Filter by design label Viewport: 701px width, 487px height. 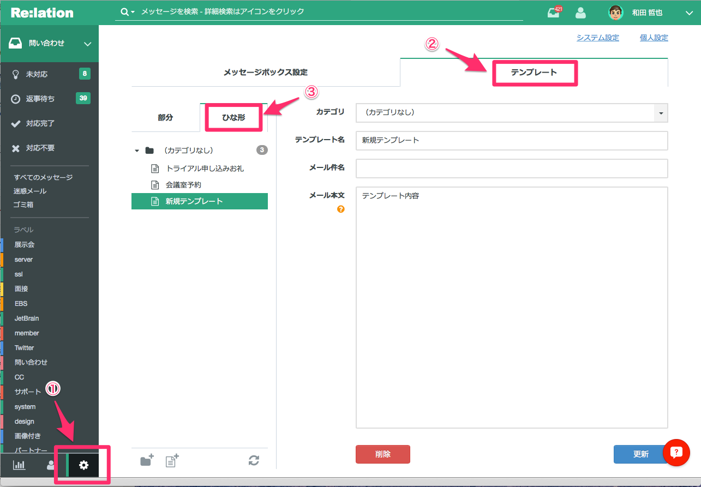tap(25, 422)
